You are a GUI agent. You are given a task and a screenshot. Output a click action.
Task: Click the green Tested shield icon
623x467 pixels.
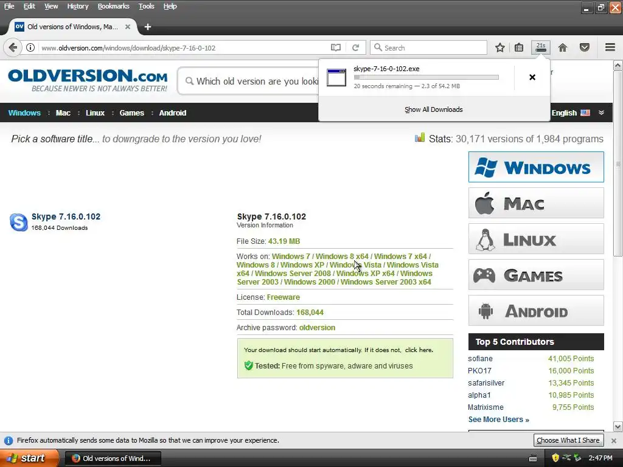click(249, 365)
